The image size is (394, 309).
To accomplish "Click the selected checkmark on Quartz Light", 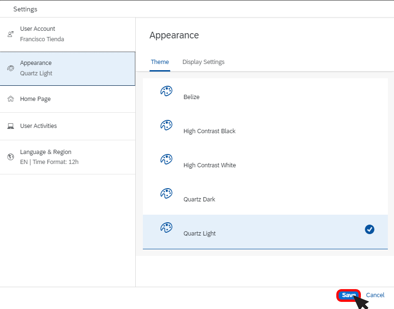I will pyautogui.click(x=369, y=229).
